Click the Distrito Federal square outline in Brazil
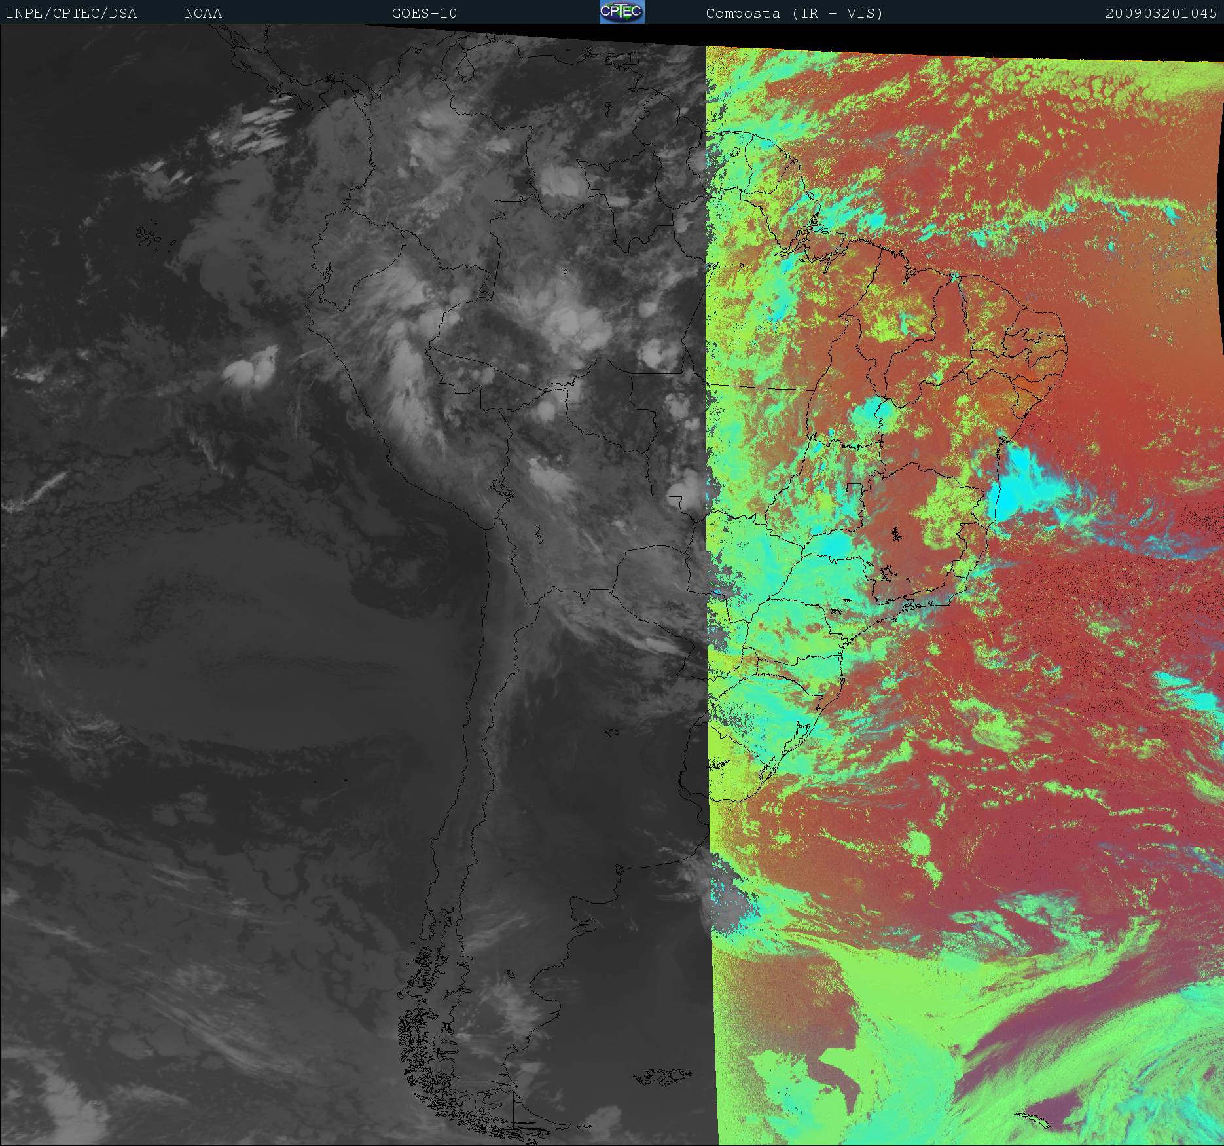Image resolution: width=1224 pixels, height=1146 pixels. pos(854,487)
